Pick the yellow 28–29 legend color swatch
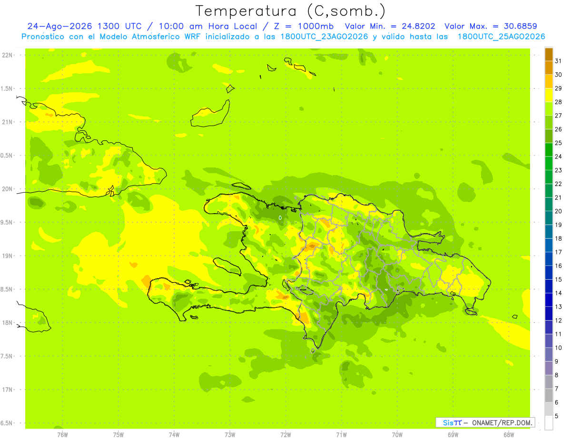Viewport: 571px width, 441px height. [549, 95]
